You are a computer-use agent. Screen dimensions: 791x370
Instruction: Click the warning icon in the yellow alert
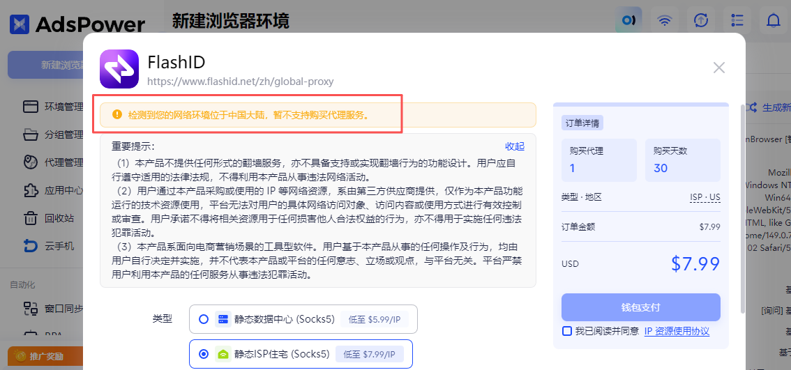point(117,114)
